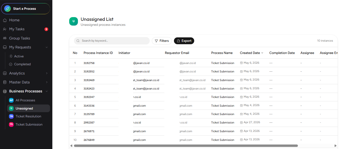Focus the Search by keyword field
Image resolution: width=340 pixels, height=149 pixels.
tap(112, 41)
